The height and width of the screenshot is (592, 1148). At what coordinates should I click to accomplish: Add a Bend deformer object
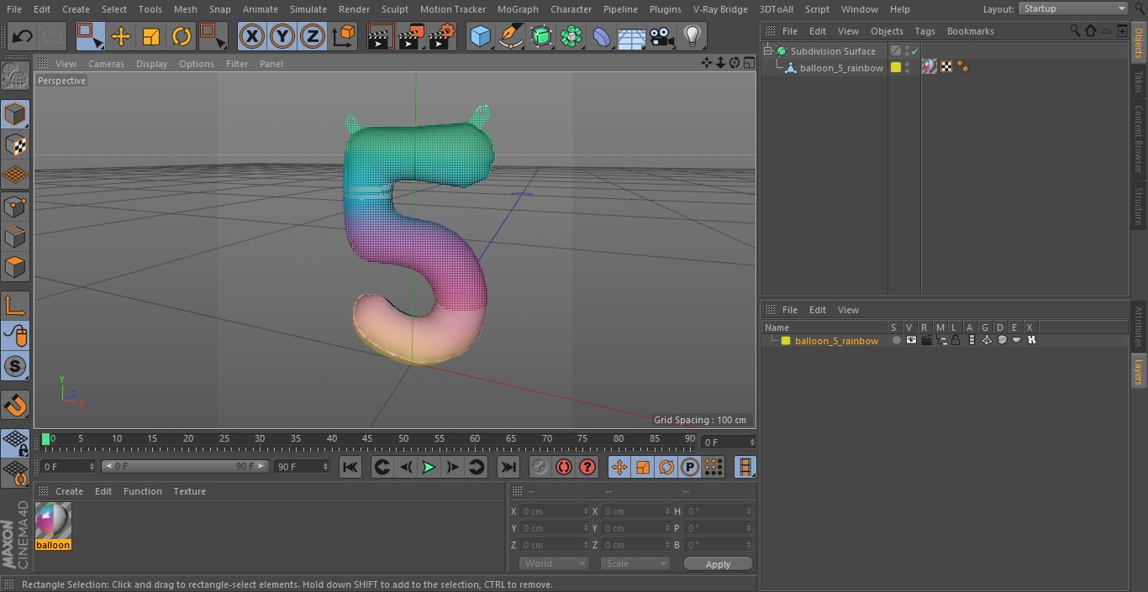(602, 36)
